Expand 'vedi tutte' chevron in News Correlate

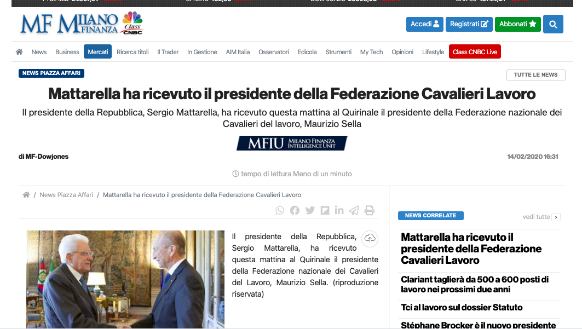pos(556,217)
